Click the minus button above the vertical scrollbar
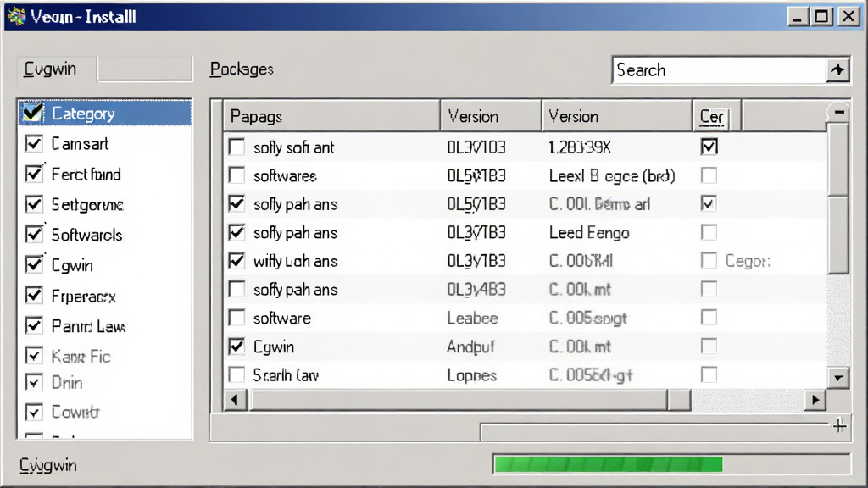868x488 pixels. pyautogui.click(x=839, y=113)
